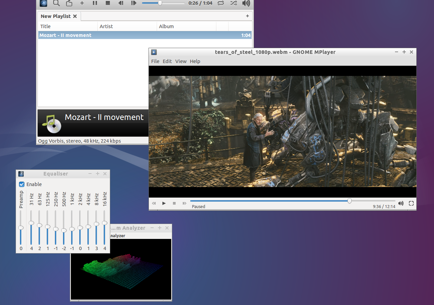Screen dimensions: 434x305
Task: Click the GNOME MPlayer title bar app icon
Action: click(x=154, y=52)
